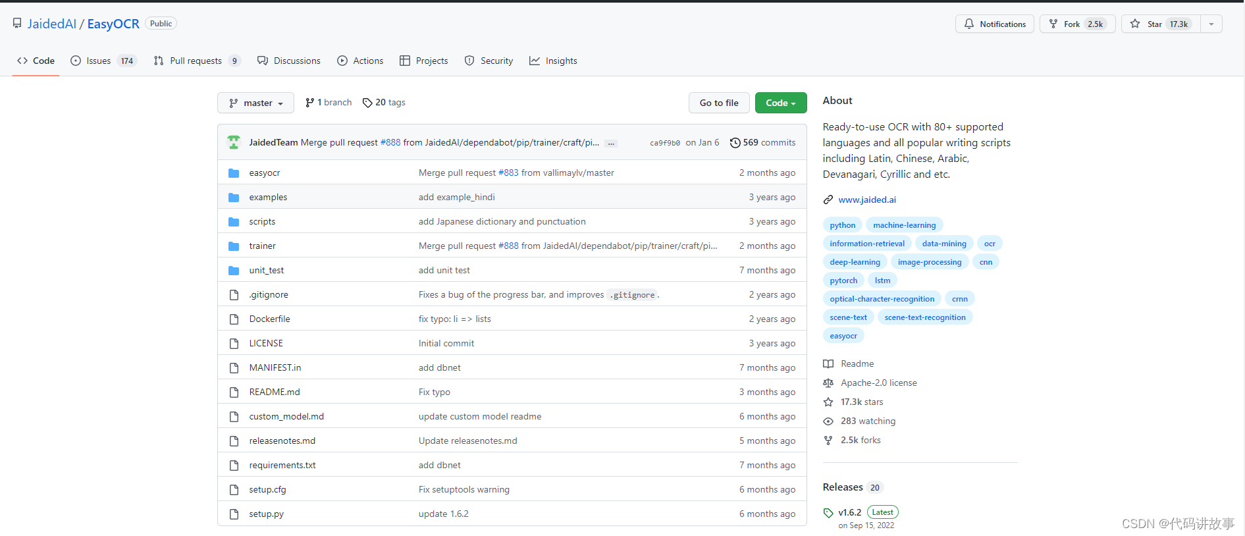The image size is (1245, 536).
Task: Open the Discussions tab
Action: tap(289, 61)
